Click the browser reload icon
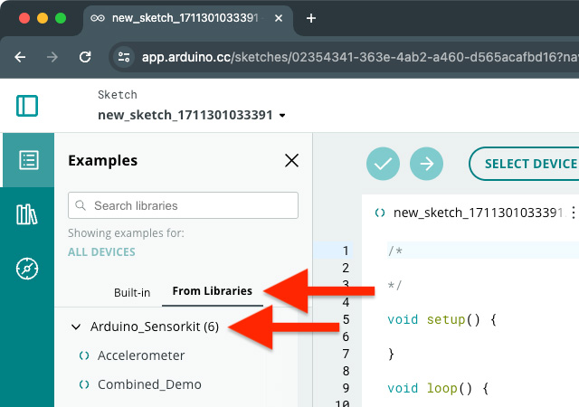This screenshot has width=579, height=407. click(x=85, y=57)
